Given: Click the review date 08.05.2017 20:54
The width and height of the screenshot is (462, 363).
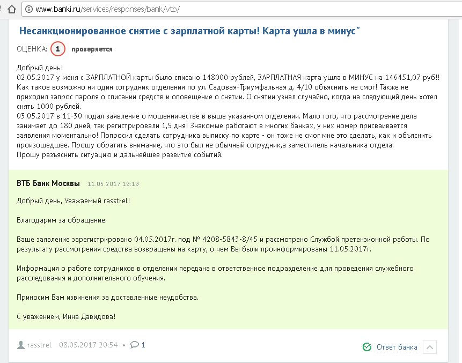Looking at the screenshot, I should tap(89, 345).
